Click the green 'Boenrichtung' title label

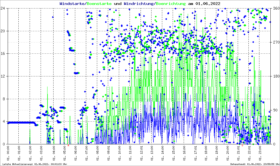click(x=171, y=4)
